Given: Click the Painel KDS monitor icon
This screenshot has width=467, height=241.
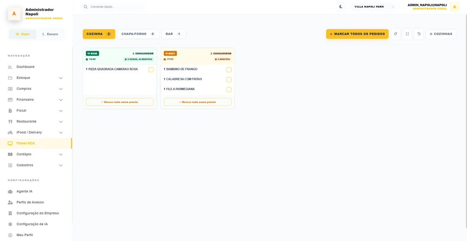Looking at the screenshot, I should pos(10,144).
